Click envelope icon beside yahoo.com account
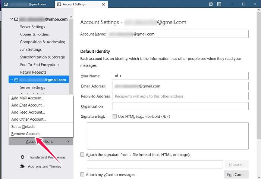Screen dimensions: 261x179 [16, 19]
